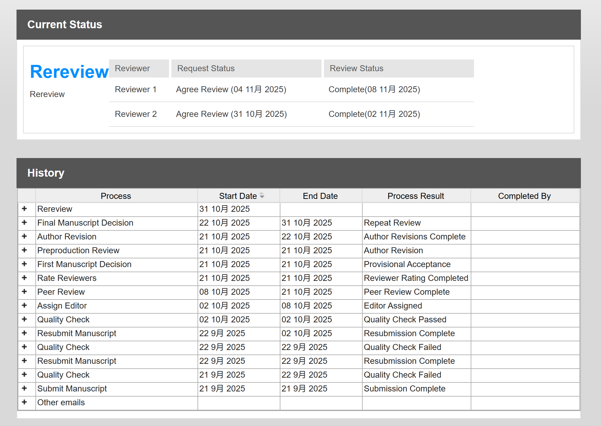Click plus icon beside Assign Editor
Screen dimensions: 601x426
[x=24, y=306]
